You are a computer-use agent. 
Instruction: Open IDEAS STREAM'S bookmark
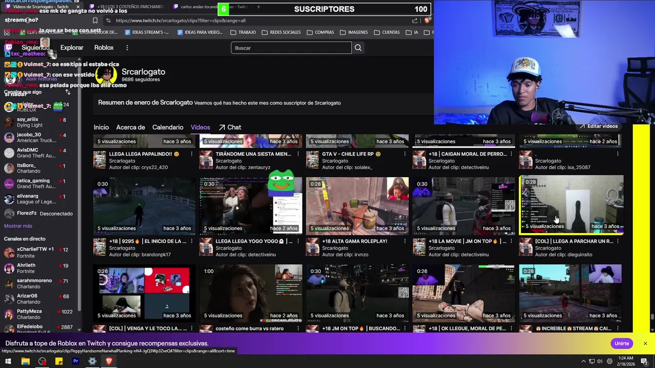pyautogui.click(x=147, y=32)
